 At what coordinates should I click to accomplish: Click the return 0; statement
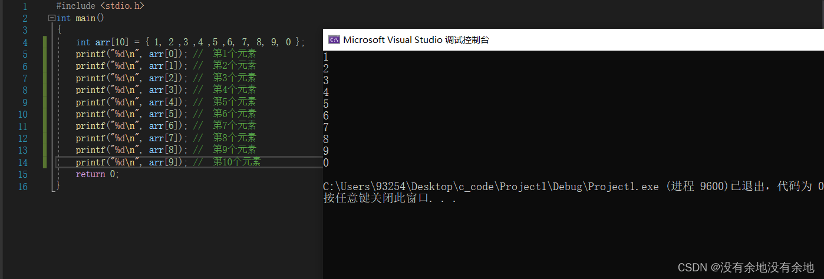pyautogui.click(x=97, y=174)
